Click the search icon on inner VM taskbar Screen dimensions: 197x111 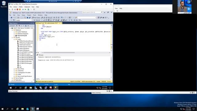pos(16,88)
